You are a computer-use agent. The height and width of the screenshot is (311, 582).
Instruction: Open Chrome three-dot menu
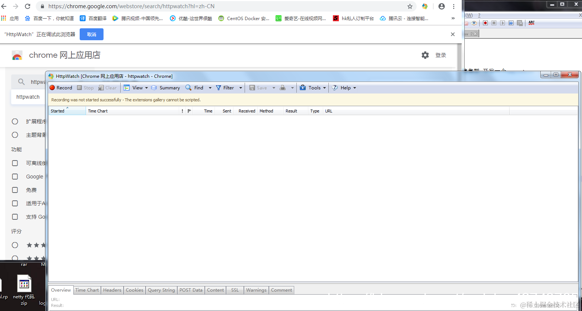(x=454, y=6)
